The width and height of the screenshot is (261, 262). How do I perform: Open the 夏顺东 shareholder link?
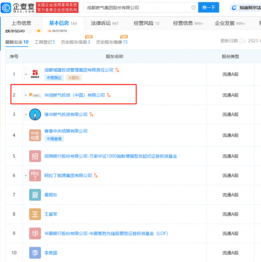[51, 195]
